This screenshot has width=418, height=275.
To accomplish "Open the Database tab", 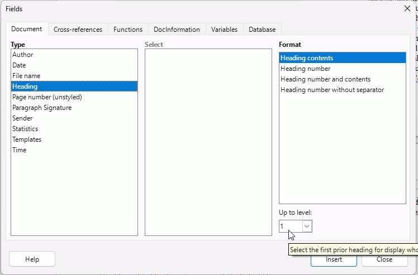I will 262,30.
